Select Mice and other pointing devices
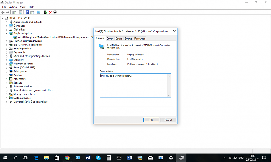 click(x=31, y=56)
